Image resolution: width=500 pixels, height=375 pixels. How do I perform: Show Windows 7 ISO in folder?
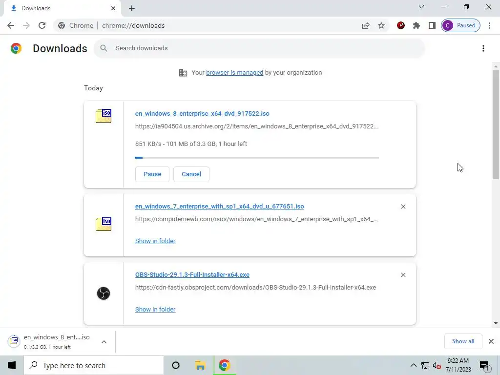(x=155, y=241)
